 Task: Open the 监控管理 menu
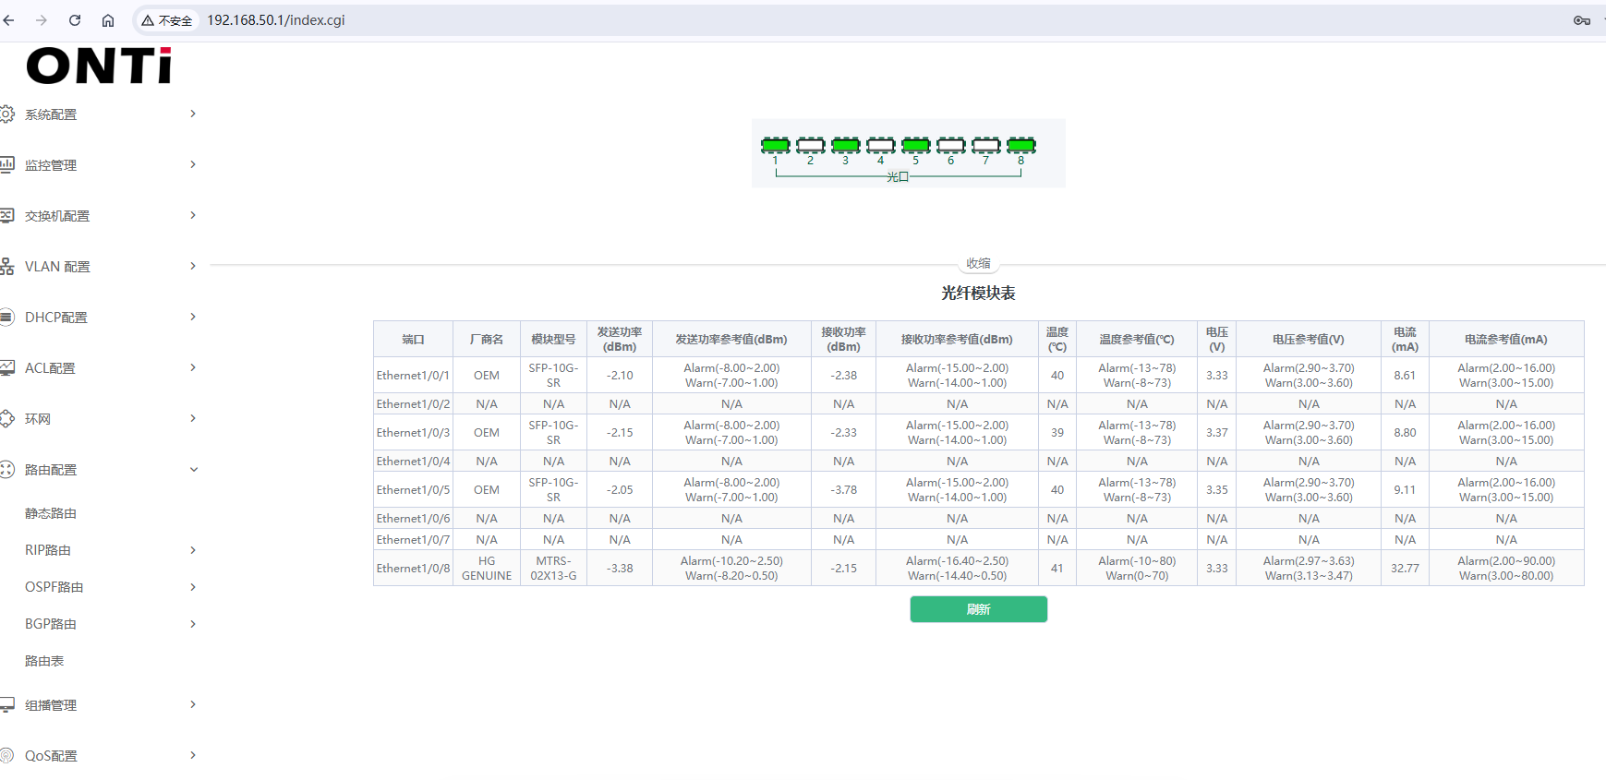(51, 165)
